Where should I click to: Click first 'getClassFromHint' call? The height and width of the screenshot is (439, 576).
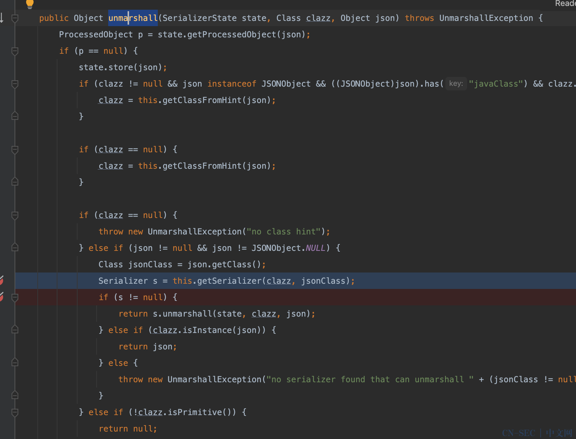pyautogui.click(x=202, y=100)
